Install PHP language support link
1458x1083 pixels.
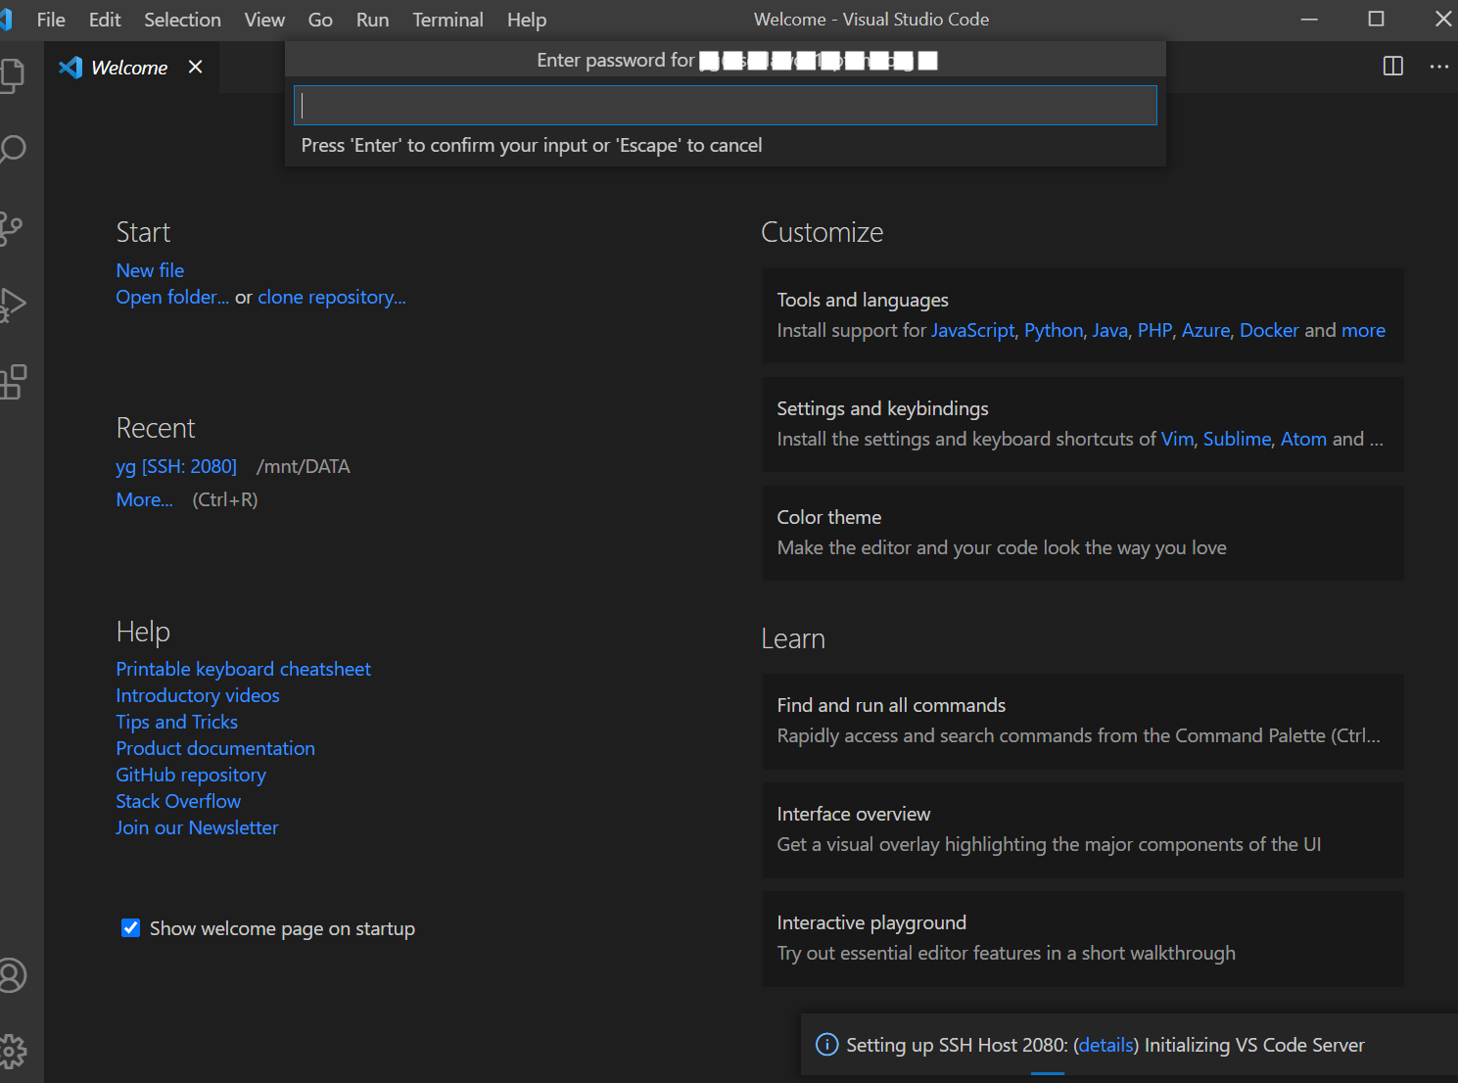[1154, 330]
